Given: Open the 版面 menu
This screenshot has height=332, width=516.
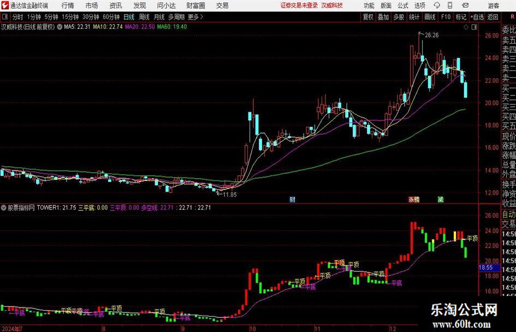Looking at the screenshot, I should point(385,5).
